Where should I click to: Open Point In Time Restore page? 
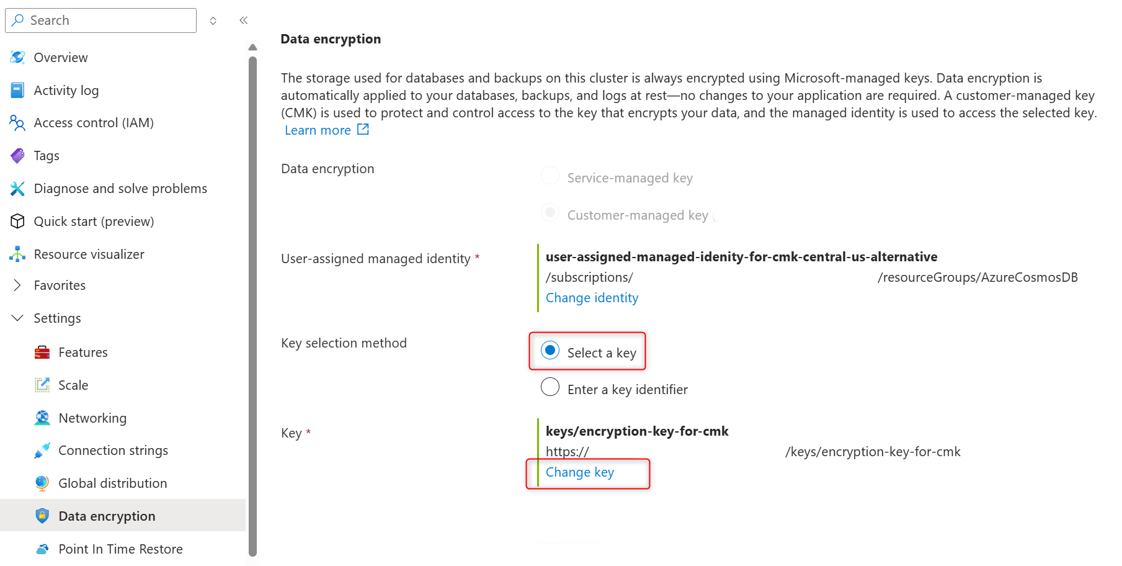click(120, 549)
